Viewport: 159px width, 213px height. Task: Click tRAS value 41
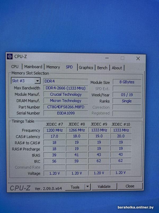[x=77, y=155]
